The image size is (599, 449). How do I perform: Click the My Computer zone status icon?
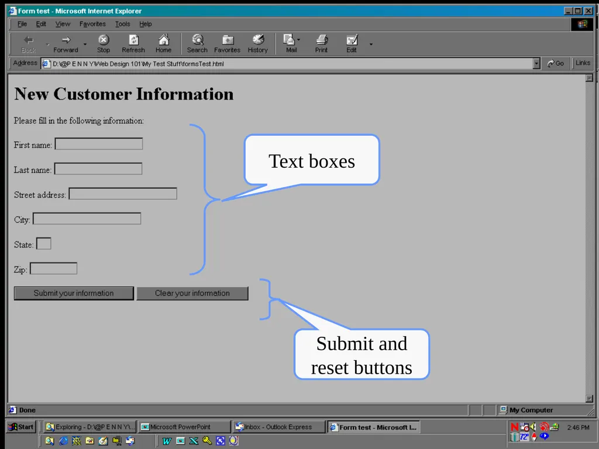[504, 410]
